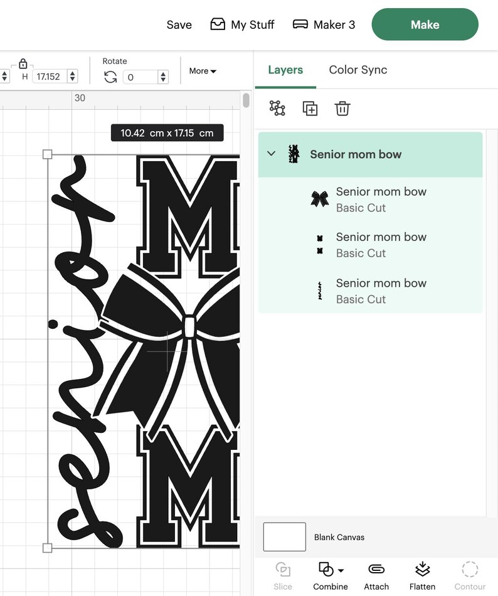Click the Combine tool icon

click(x=326, y=570)
